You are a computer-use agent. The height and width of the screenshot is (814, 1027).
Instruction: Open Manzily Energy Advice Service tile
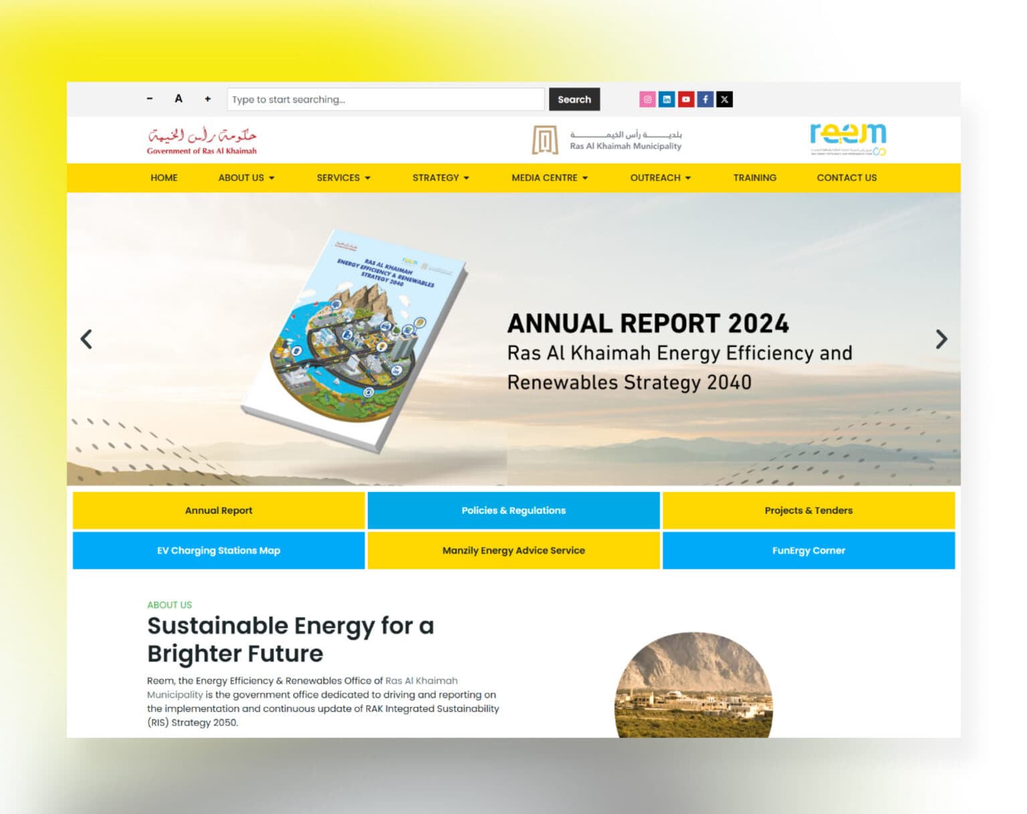pyautogui.click(x=513, y=551)
